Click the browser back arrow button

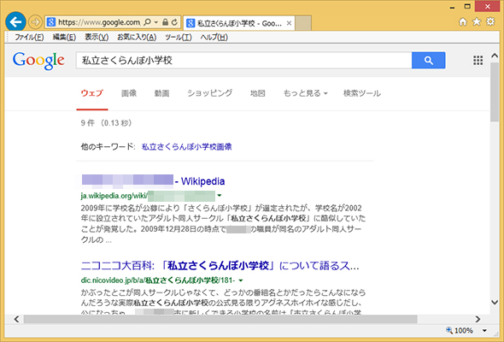[x=15, y=22]
